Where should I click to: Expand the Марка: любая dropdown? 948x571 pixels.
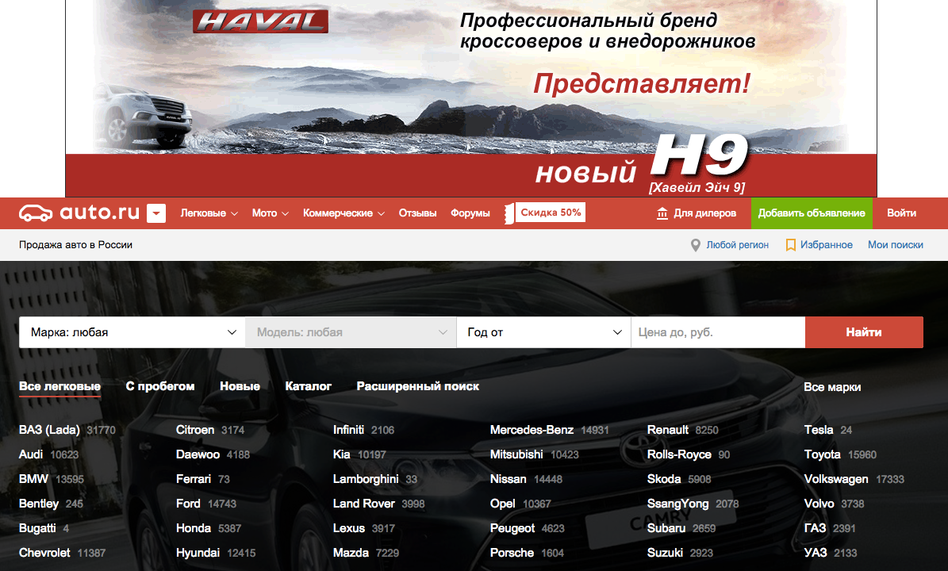[x=132, y=332]
